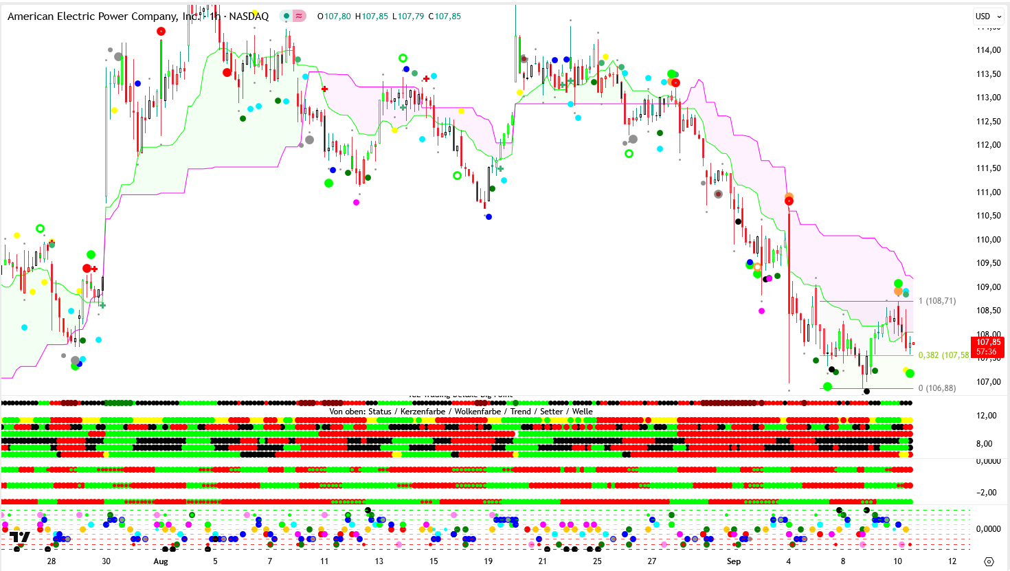Click the 114,00 price scale label
Screen dimensions: 1010x571
click(x=988, y=50)
